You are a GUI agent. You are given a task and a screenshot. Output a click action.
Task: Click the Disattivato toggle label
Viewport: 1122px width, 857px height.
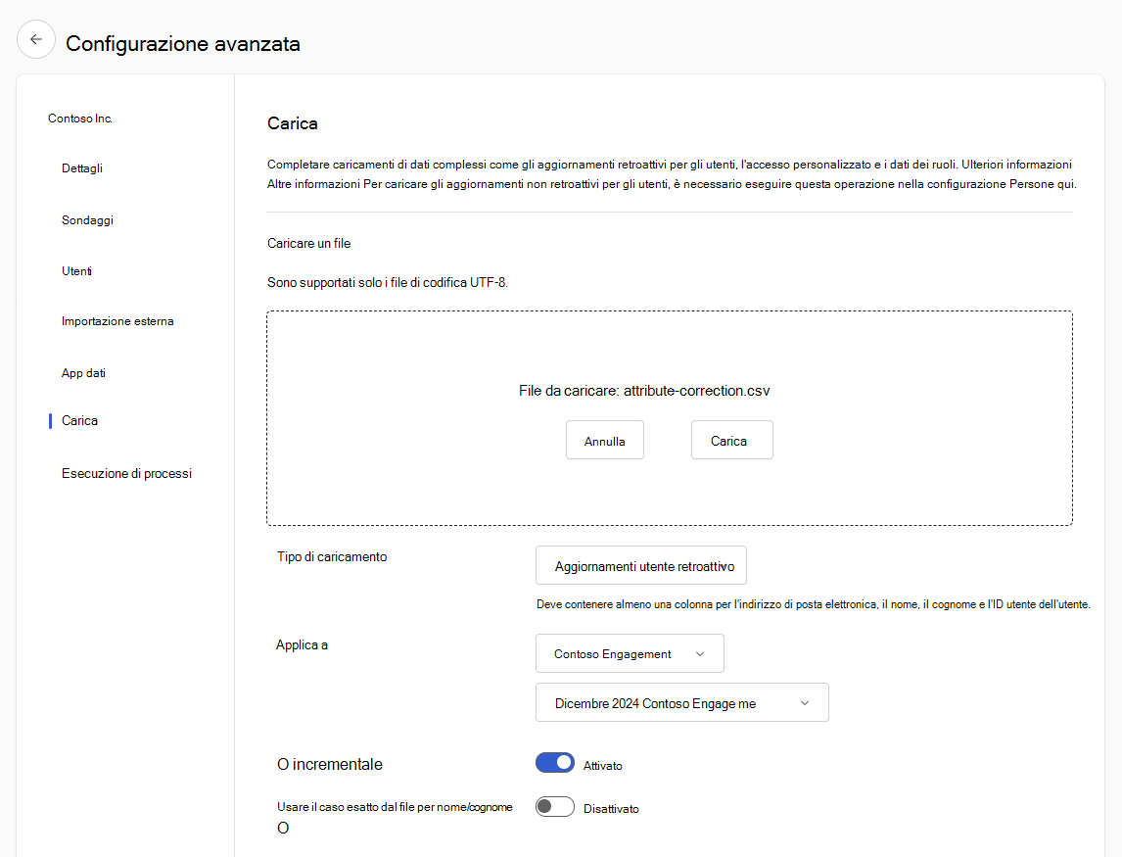pyautogui.click(x=611, y=808)
